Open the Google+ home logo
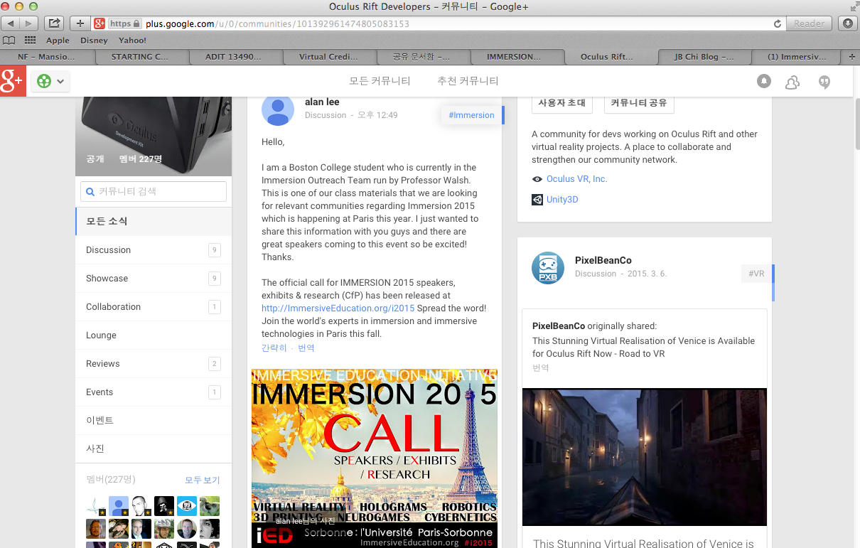Screen dimensions: 860x548 13,82
